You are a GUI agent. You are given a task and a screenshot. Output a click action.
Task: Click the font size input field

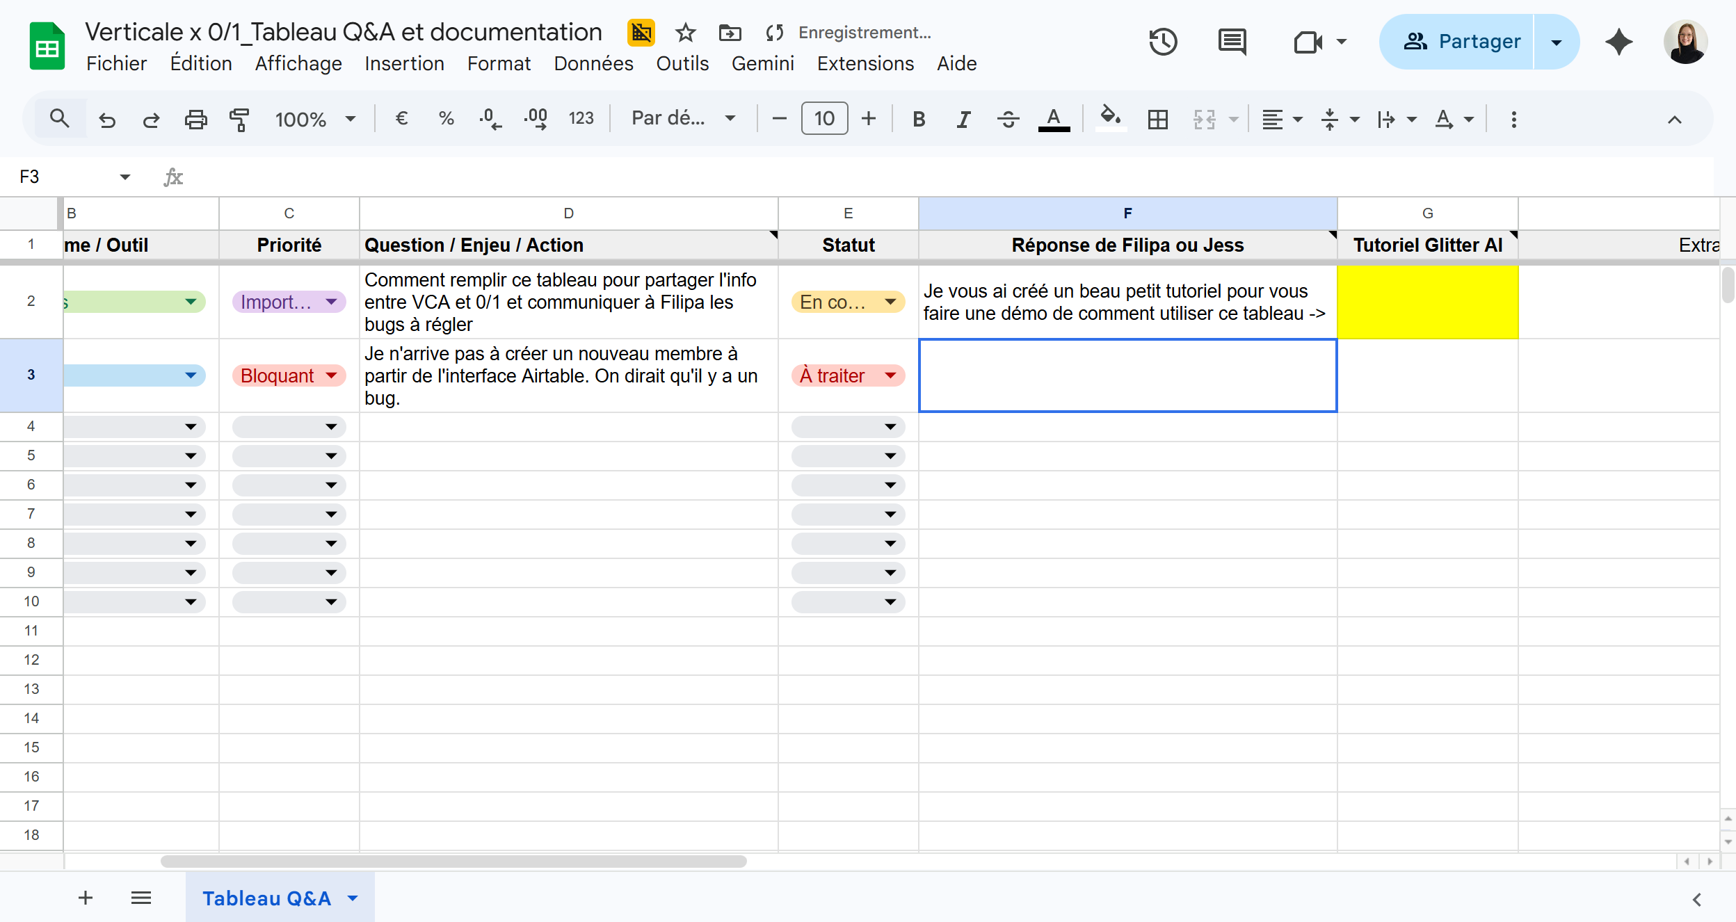coord(824,119)
